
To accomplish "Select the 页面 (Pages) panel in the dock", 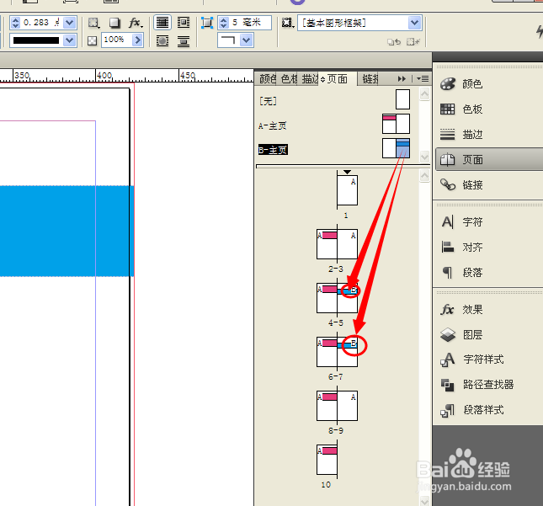I will click(488, 160).
